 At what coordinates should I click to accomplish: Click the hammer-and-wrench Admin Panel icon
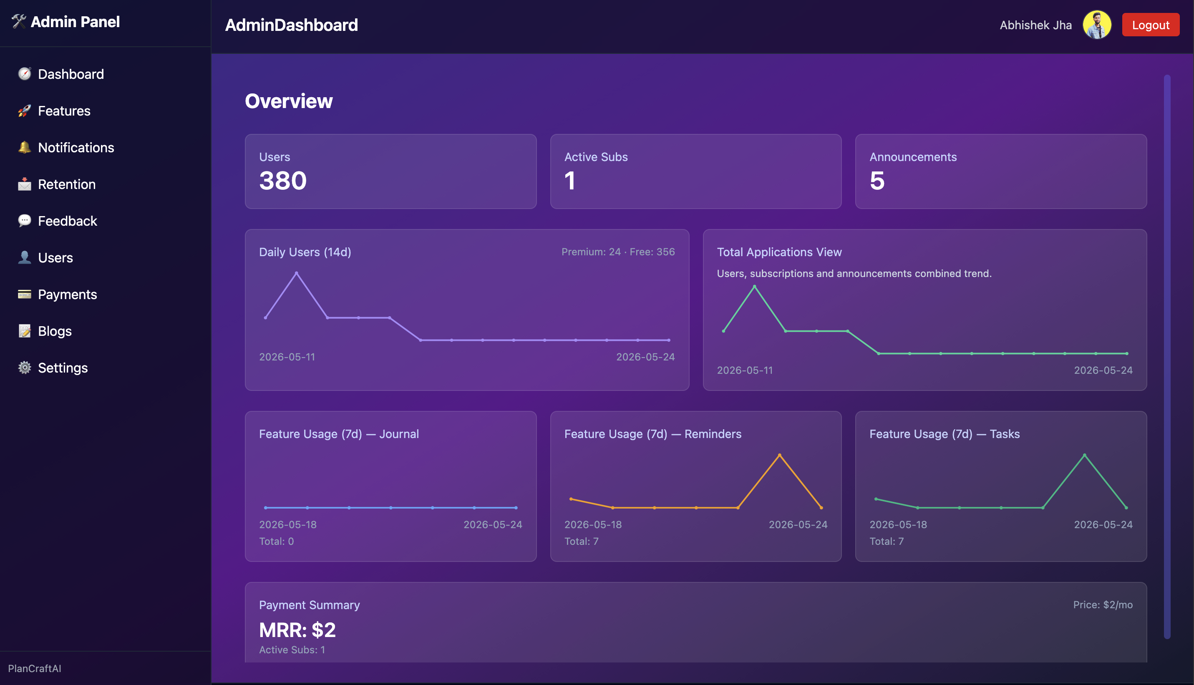[x=19, y=22]
